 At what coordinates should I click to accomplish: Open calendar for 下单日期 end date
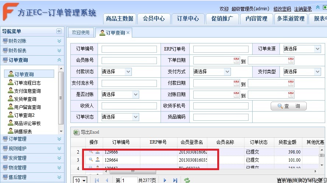pos(291,60)
